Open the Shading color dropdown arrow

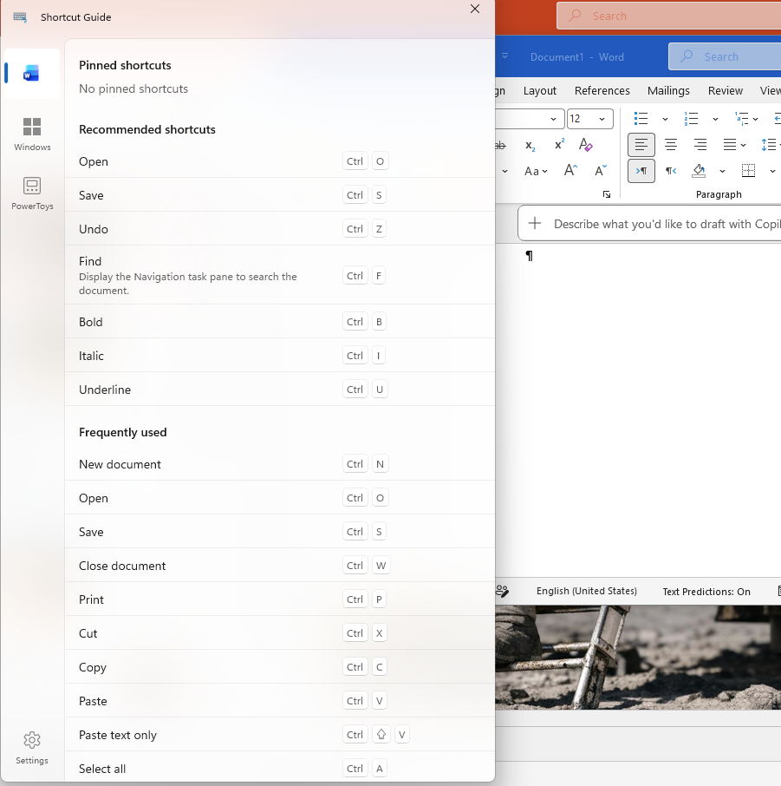[x=722, y=171]
